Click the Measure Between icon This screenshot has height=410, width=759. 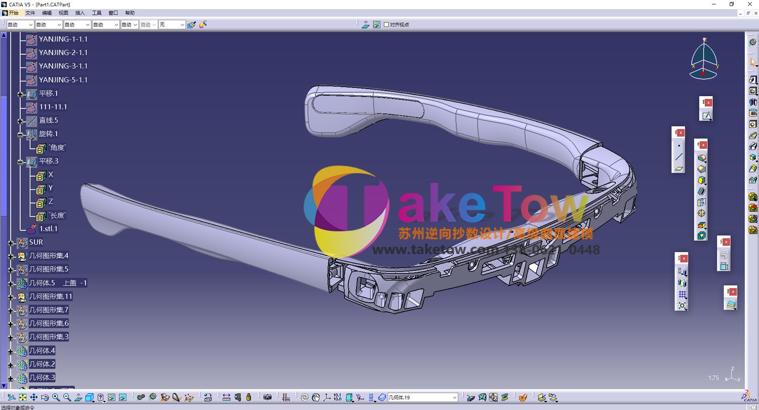pyautogui.click(x=226, y=397)
